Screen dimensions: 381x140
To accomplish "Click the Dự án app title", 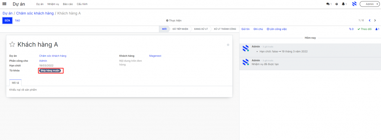I will click(x=19, y=4).
